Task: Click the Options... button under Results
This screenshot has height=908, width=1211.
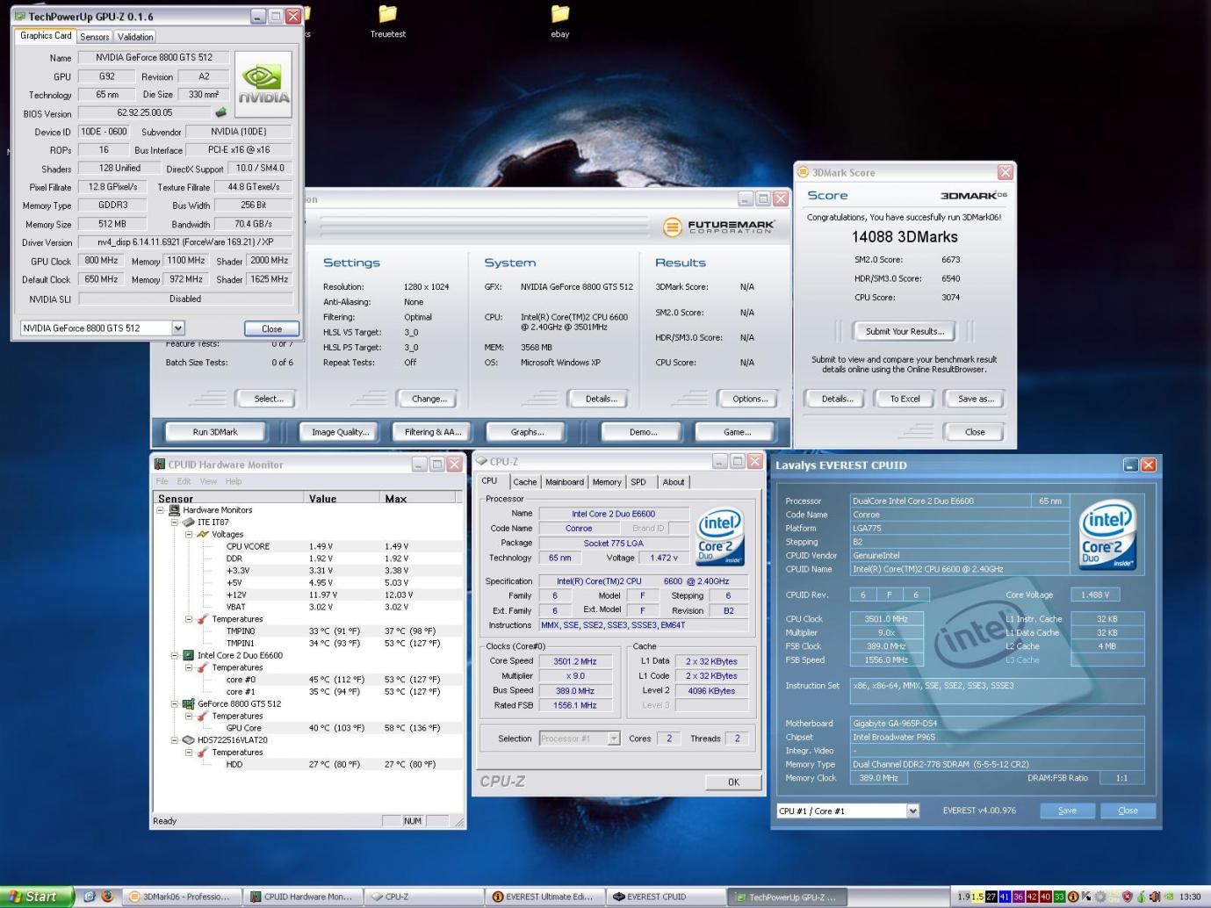Action: coord(750,399)
